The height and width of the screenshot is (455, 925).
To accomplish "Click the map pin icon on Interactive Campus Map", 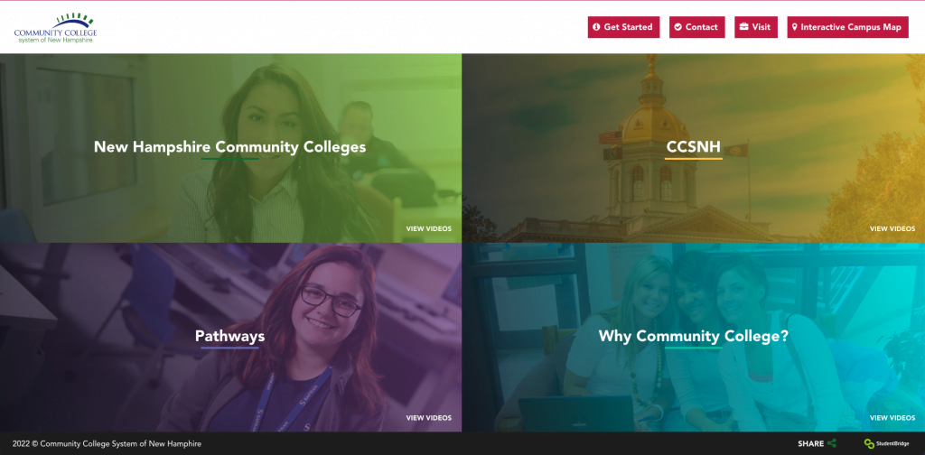I will coord(795,27).
